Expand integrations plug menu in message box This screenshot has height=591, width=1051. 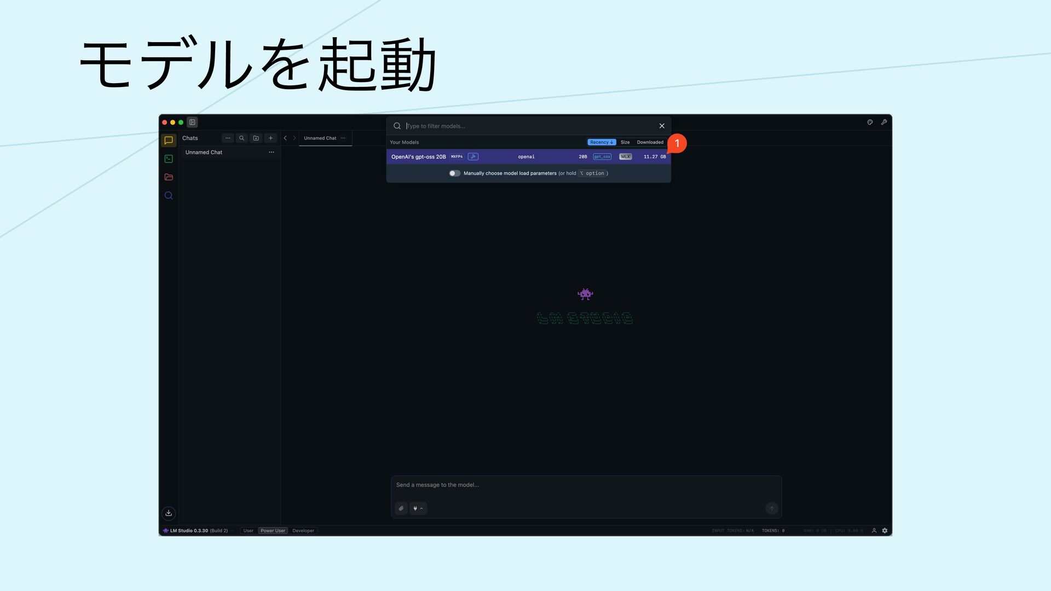tap(418, 508)
